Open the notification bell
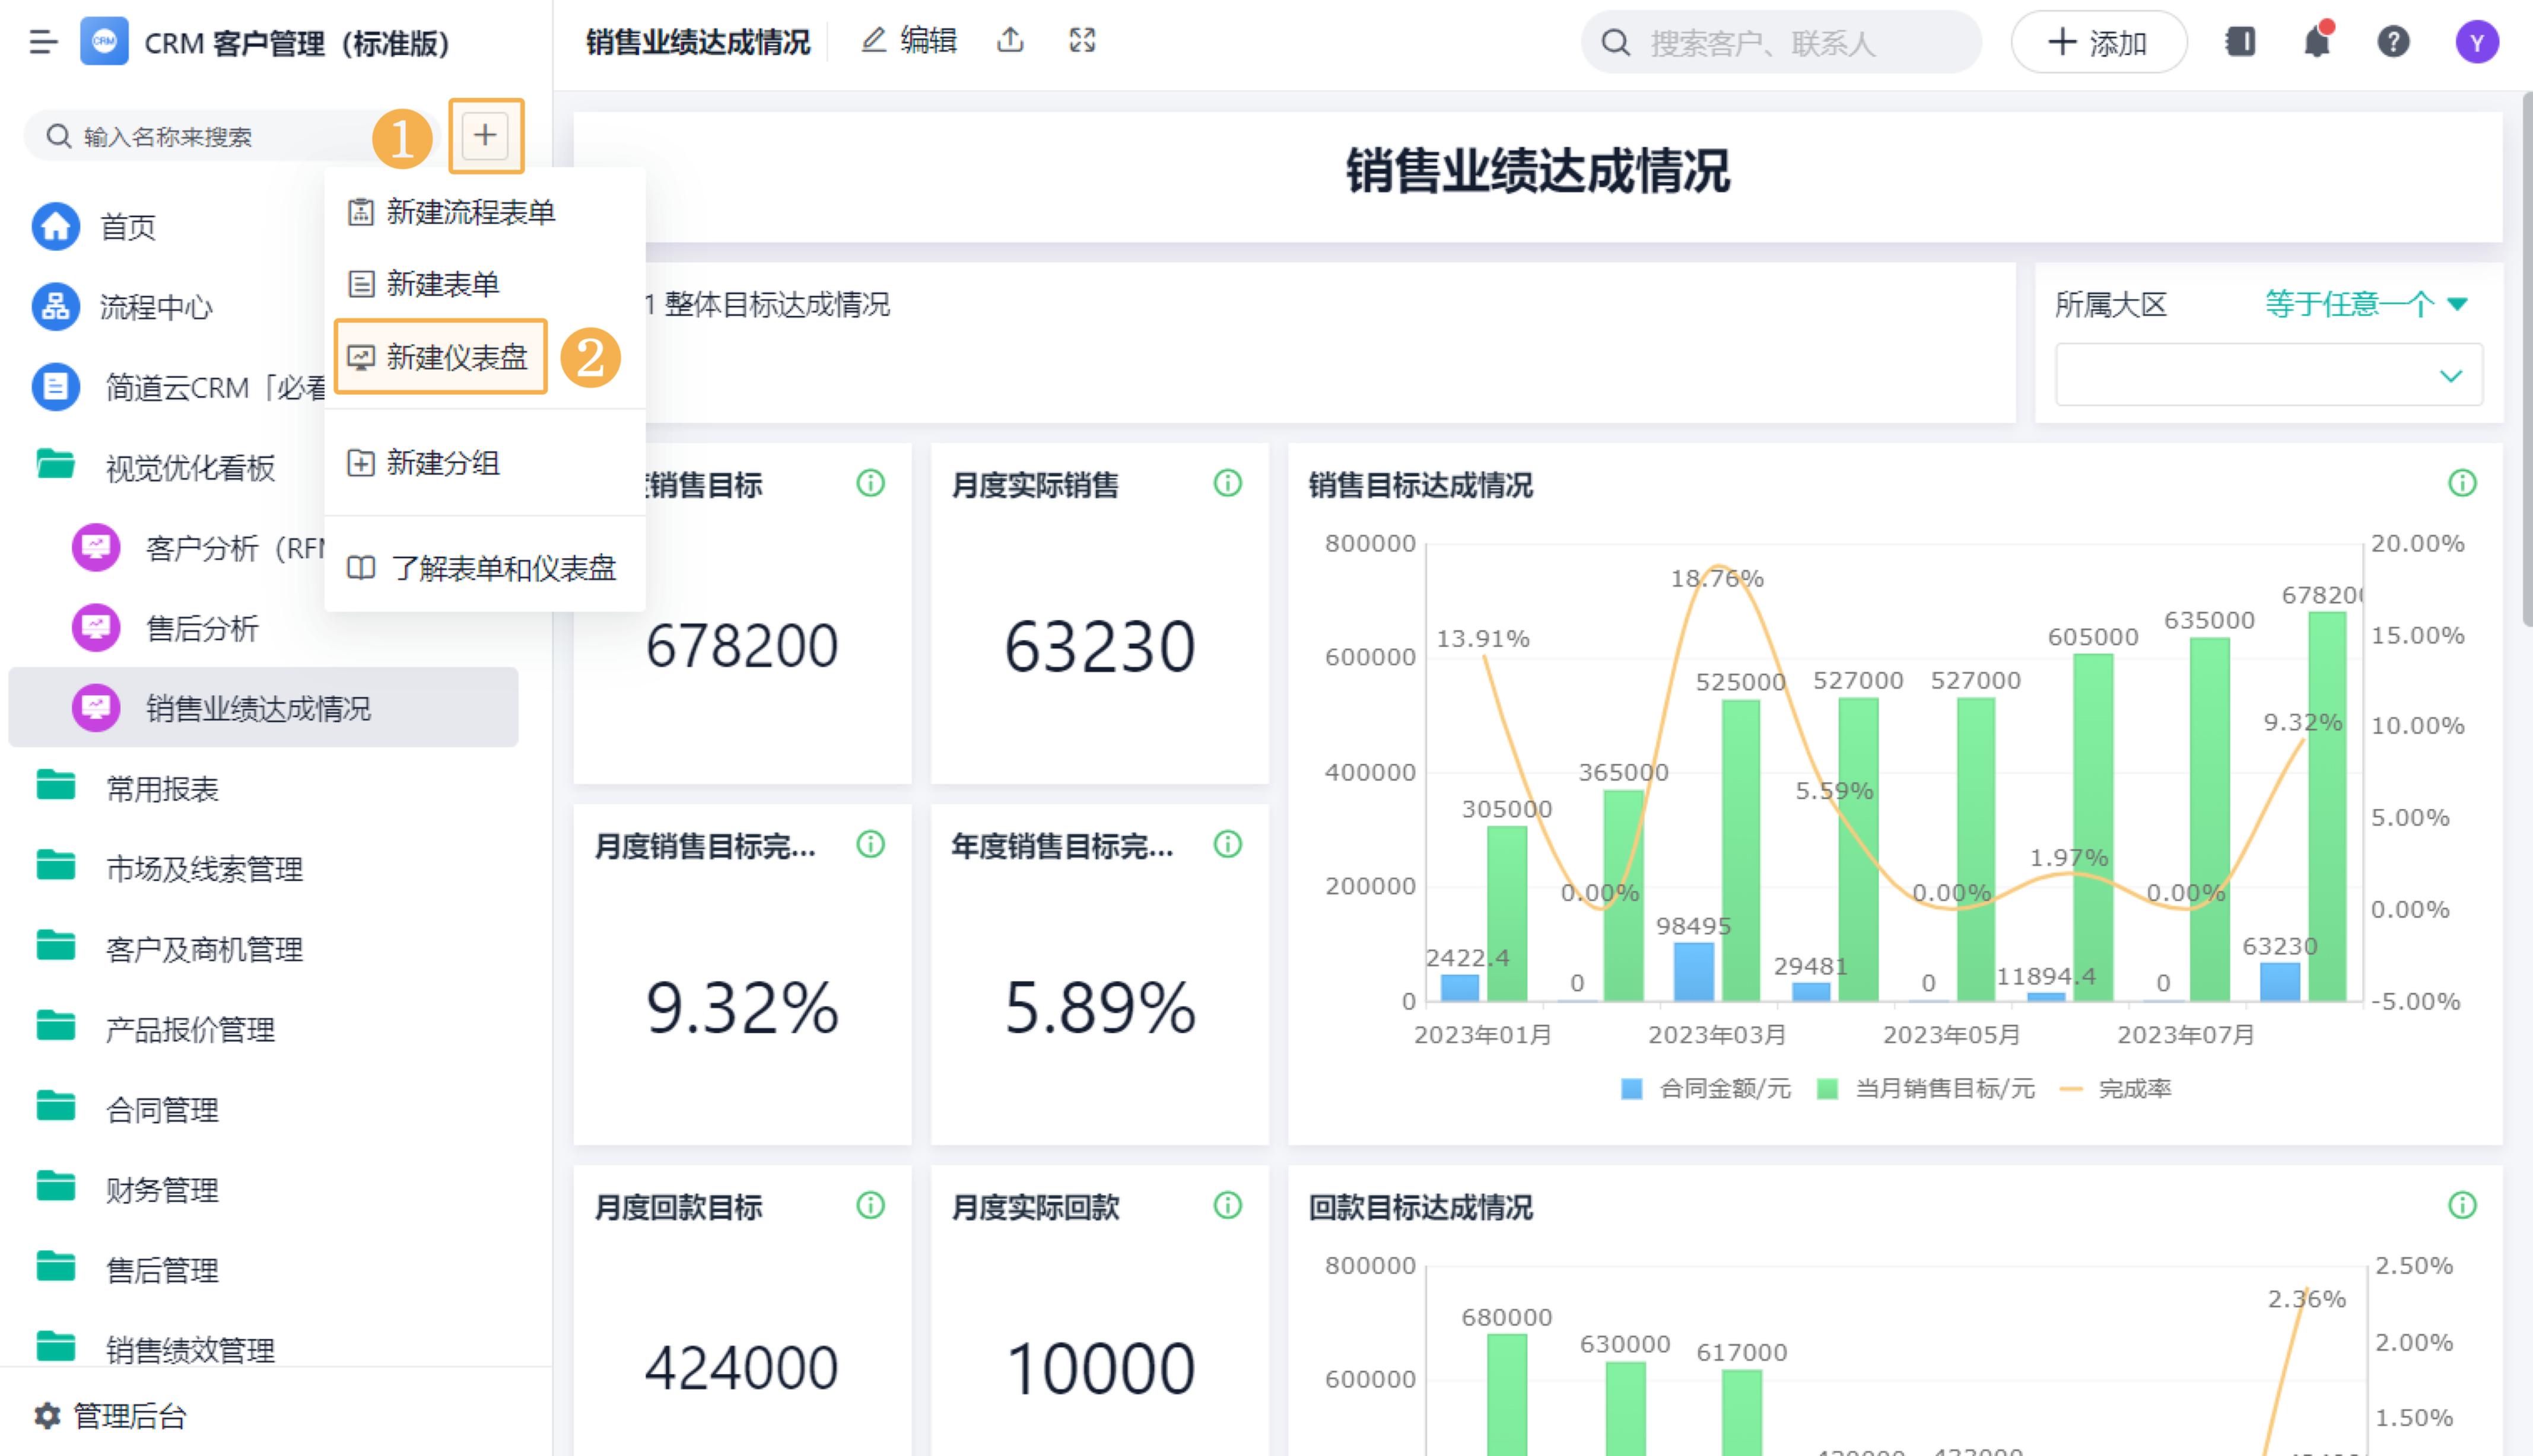This screenshot has width=2533, height=1456. 2316,41
